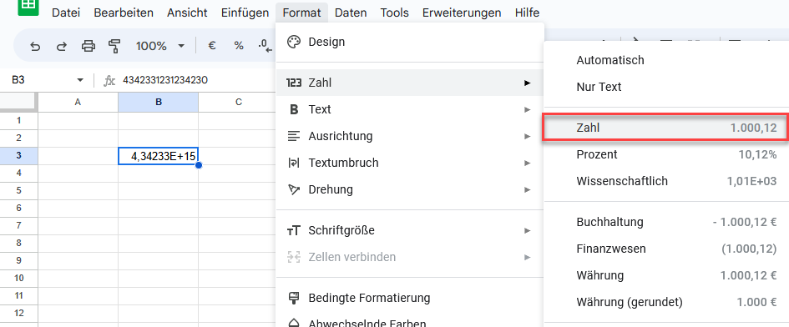Select the Buchhaltung format
789x327 pixels.
click(666, 222)
